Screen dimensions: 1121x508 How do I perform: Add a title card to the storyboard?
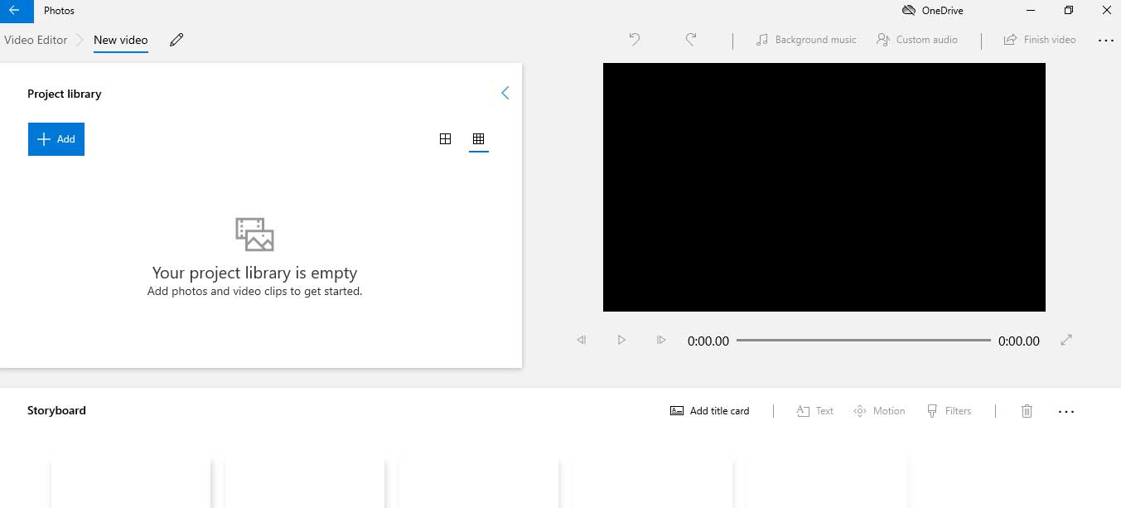[708, 410]
